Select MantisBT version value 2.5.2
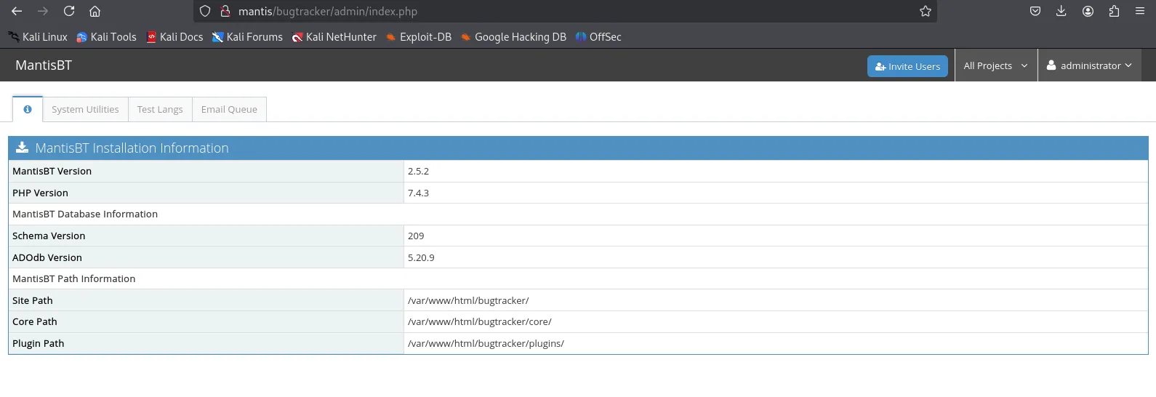 point(418,172)
